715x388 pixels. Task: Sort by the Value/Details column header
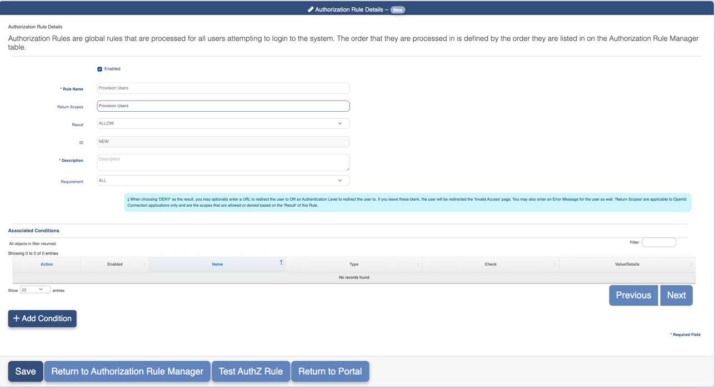point(627,265)
